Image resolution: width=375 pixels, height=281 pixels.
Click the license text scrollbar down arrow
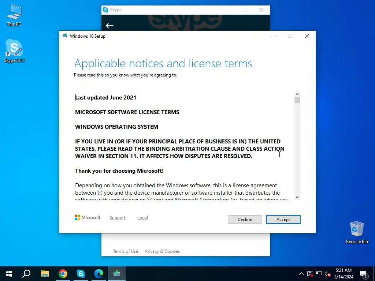pyautogui.click(x=297, y=197)
